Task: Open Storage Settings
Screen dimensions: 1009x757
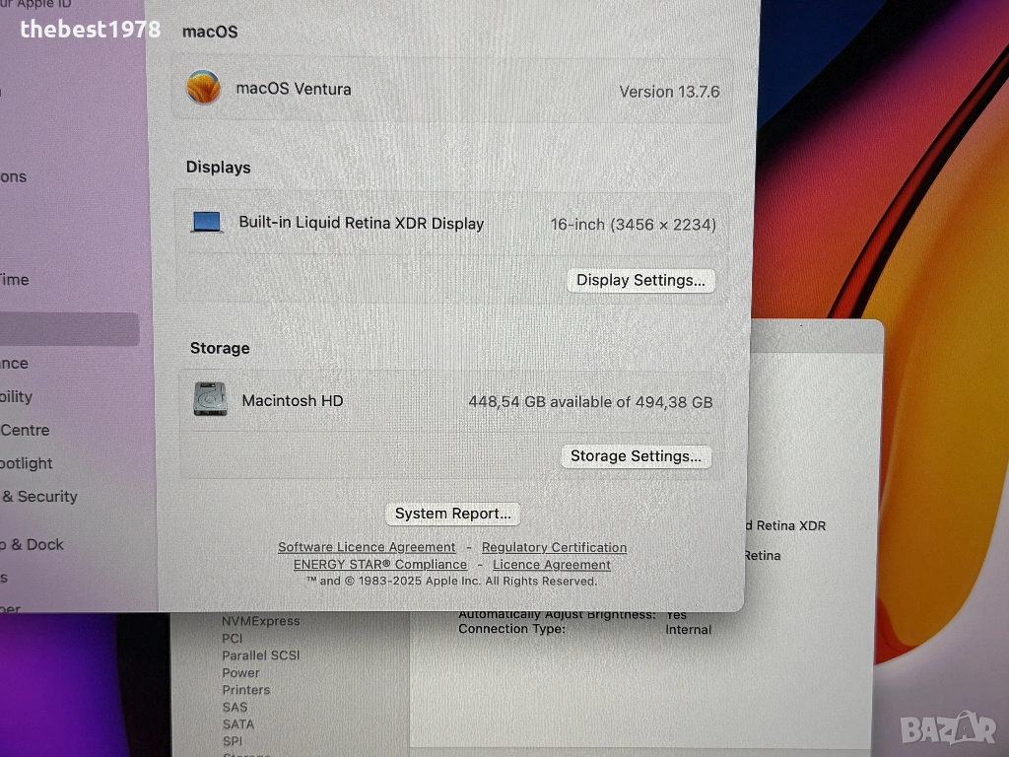Action: (x=636, y=456)
